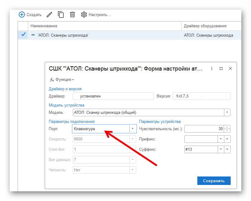Screen dimensions: 251x201
Task: Expand the Бит данных dropdown arrow
Action: tap(133, 160)
